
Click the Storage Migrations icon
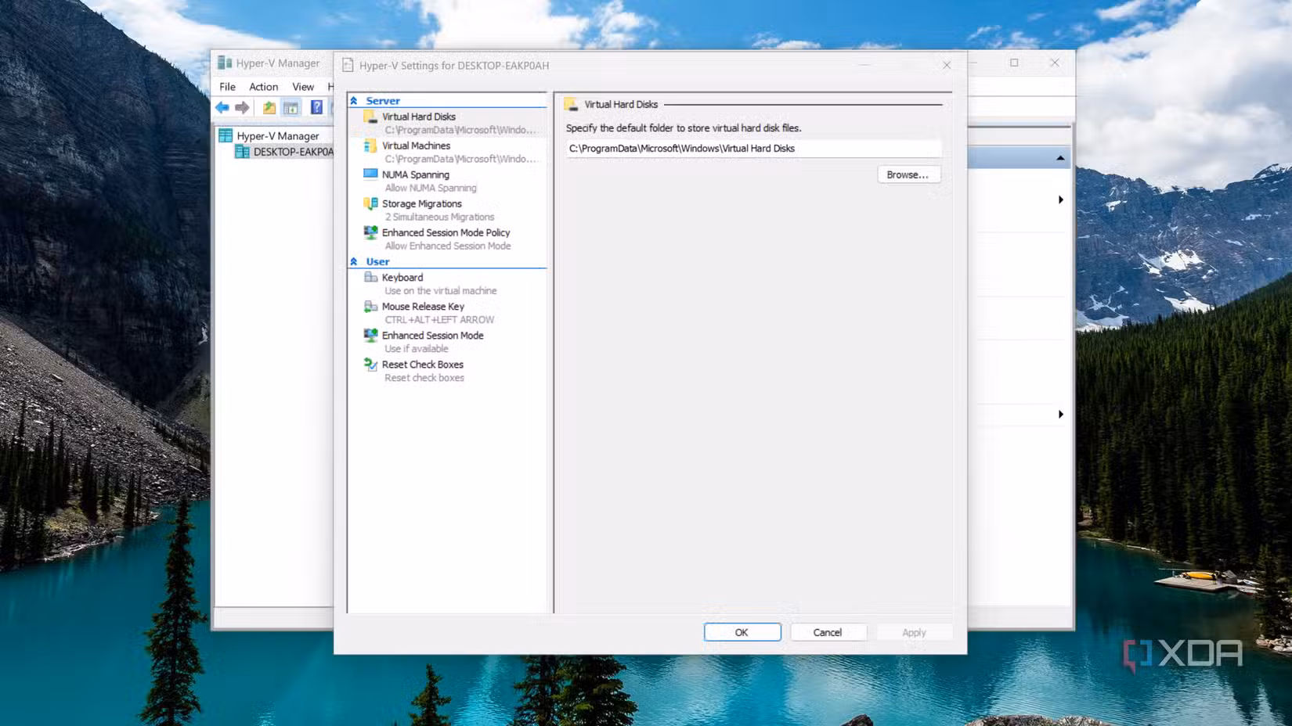pos(370,203)
